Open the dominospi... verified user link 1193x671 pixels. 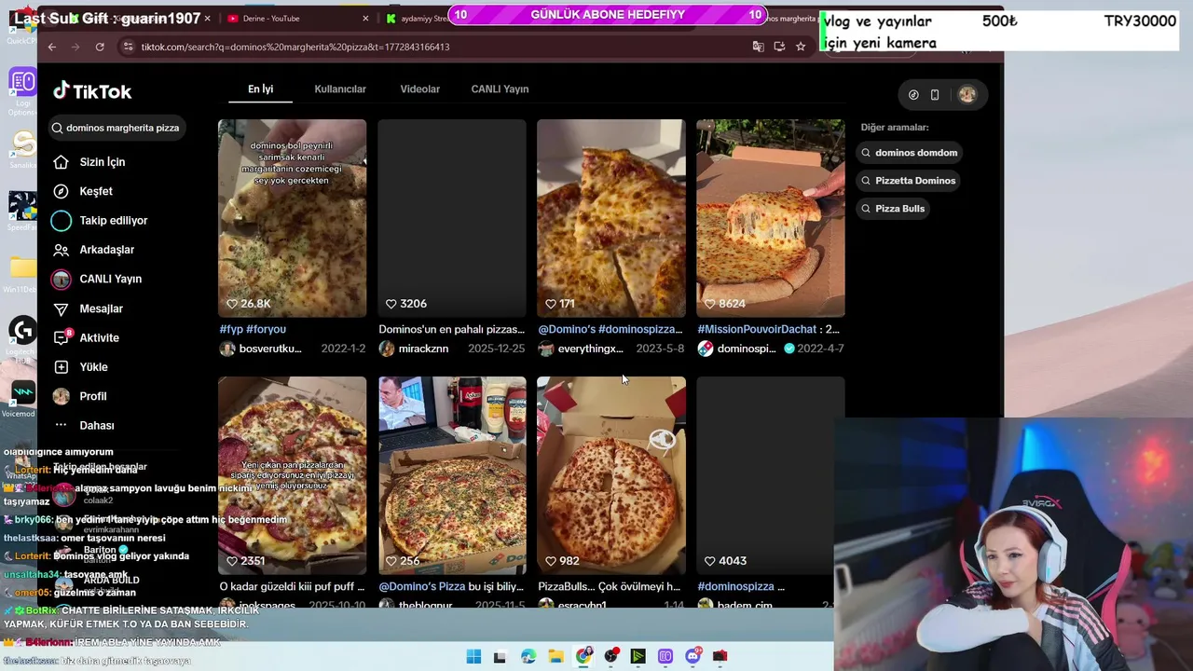[x=746, y=349]
